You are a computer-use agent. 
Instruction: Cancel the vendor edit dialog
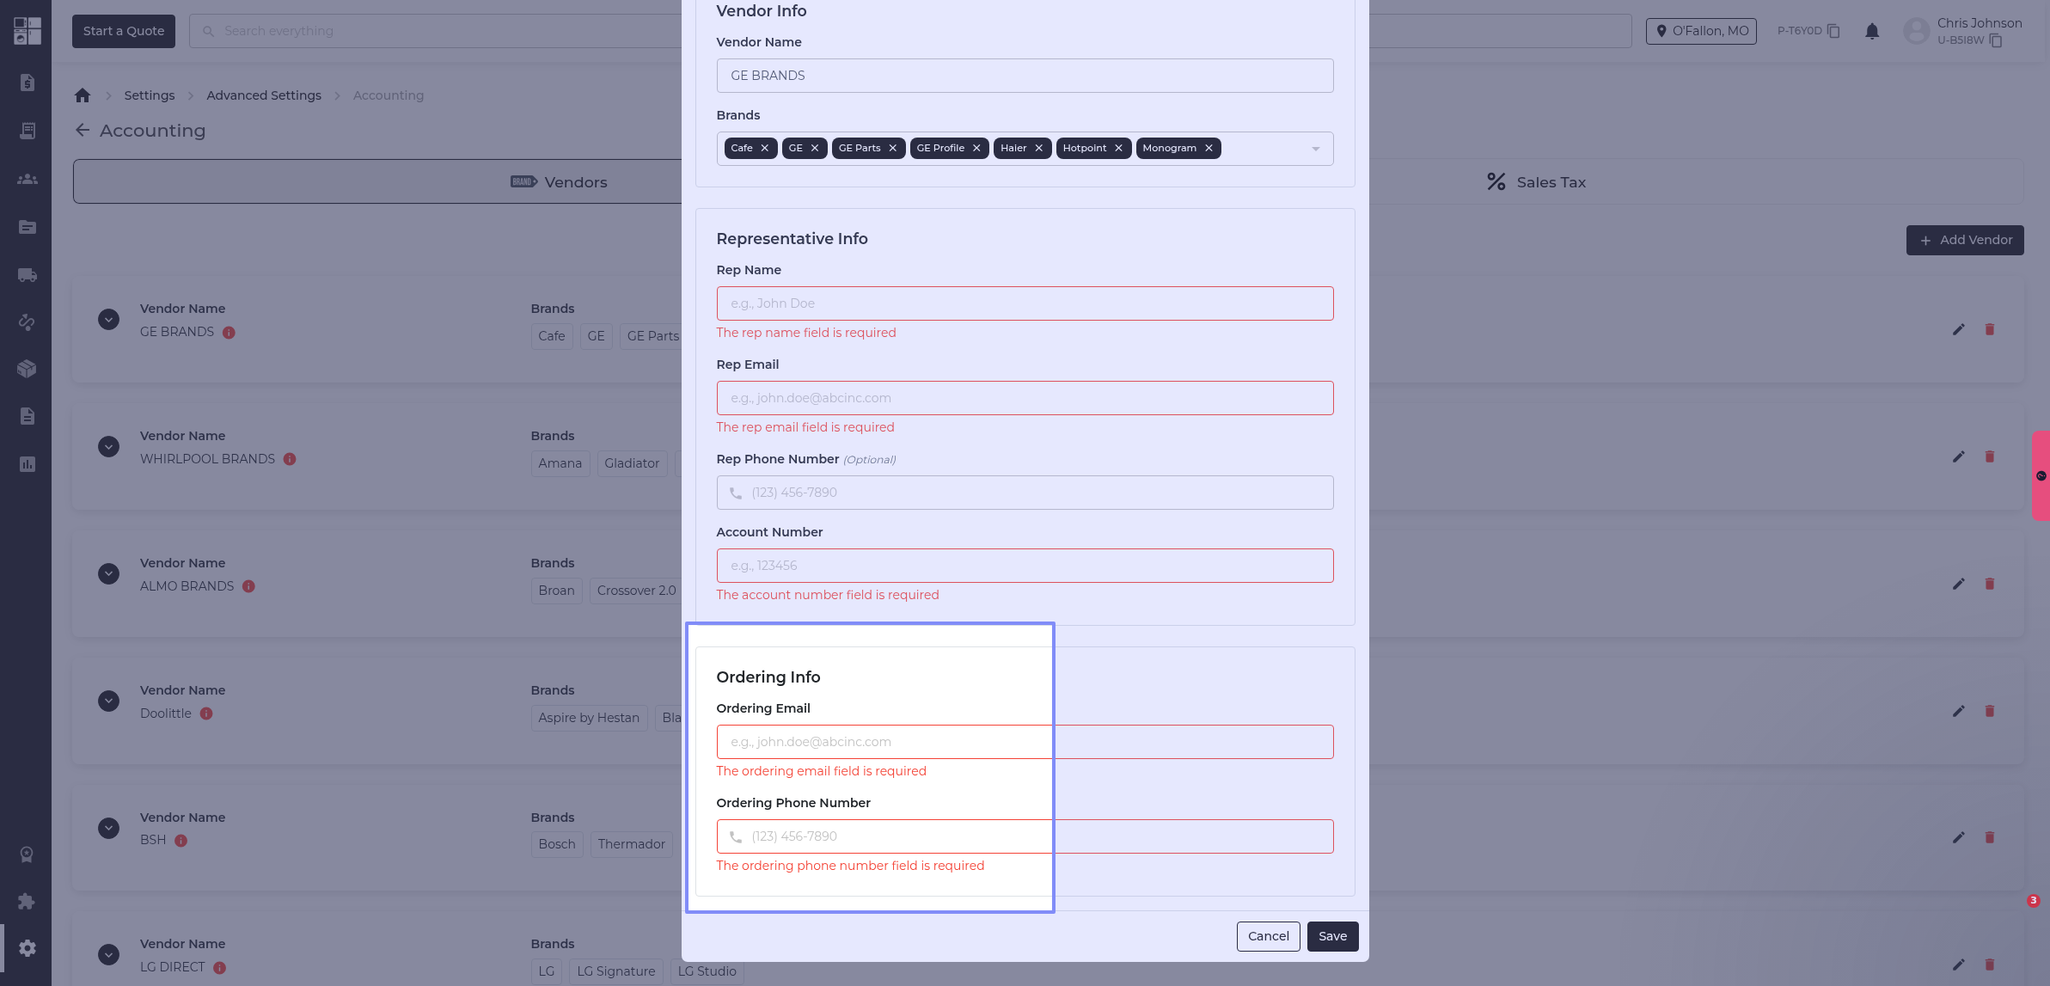coord(1268,936)
